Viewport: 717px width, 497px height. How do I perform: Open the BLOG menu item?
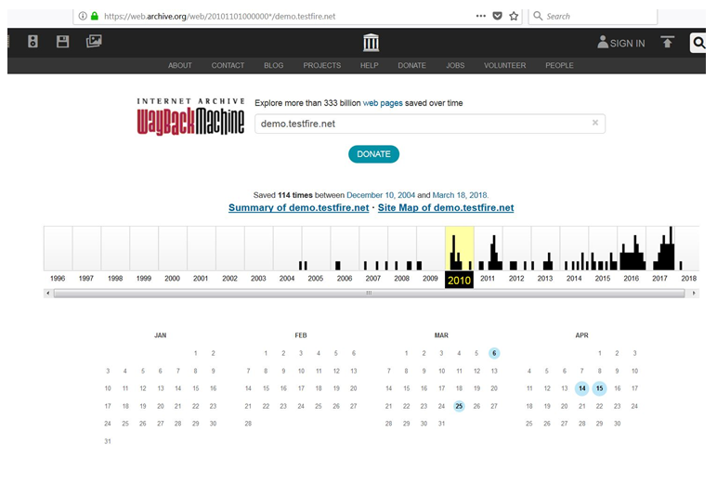pyautogui.click(x=273, y=66)
